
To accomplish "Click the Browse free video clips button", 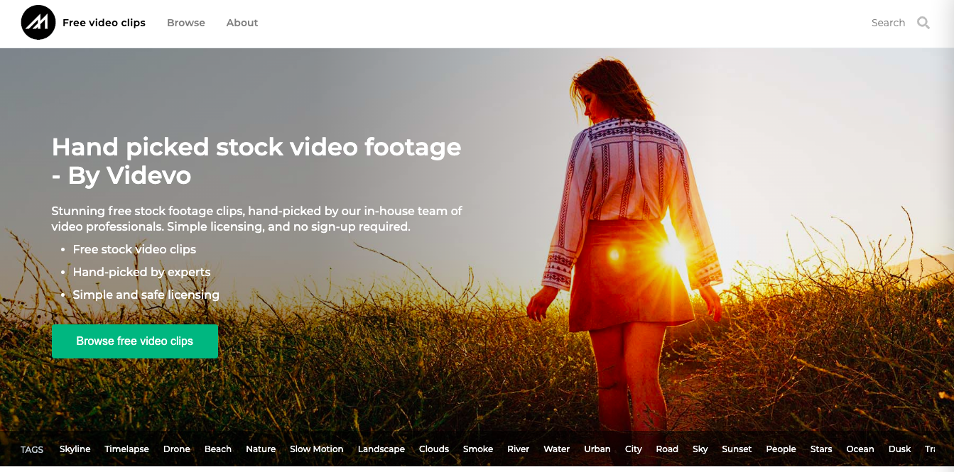I will pyautogui.click(x=134, y=341).
